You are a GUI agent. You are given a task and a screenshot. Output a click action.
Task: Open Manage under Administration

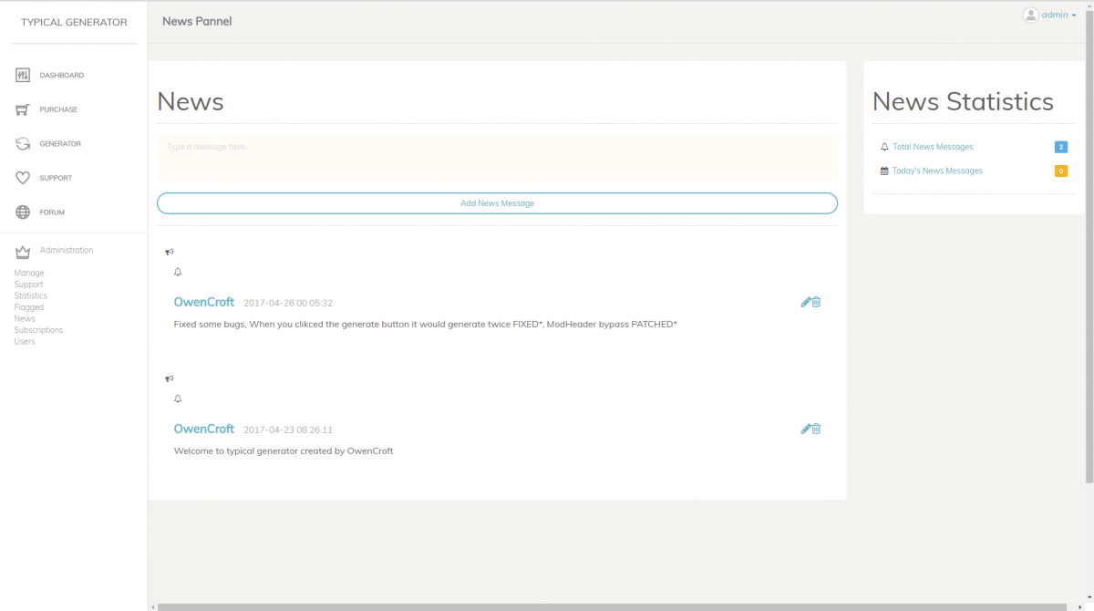click(x=29, y=273)
